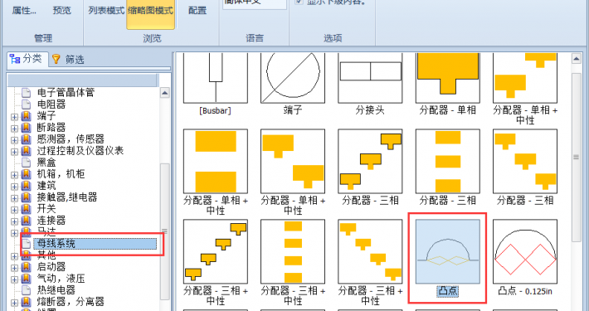Click the thumbnail pane scroll-up arrow
This screenshot has height=311, width=589.
[577, 59]
